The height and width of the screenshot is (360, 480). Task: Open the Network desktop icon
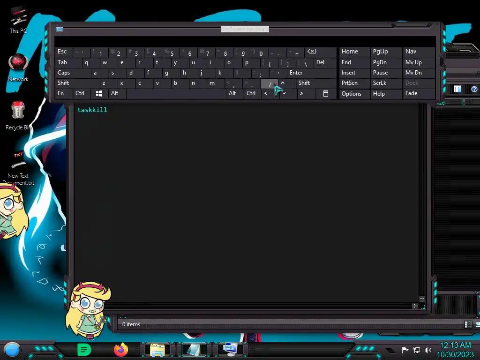pos(18,68)
